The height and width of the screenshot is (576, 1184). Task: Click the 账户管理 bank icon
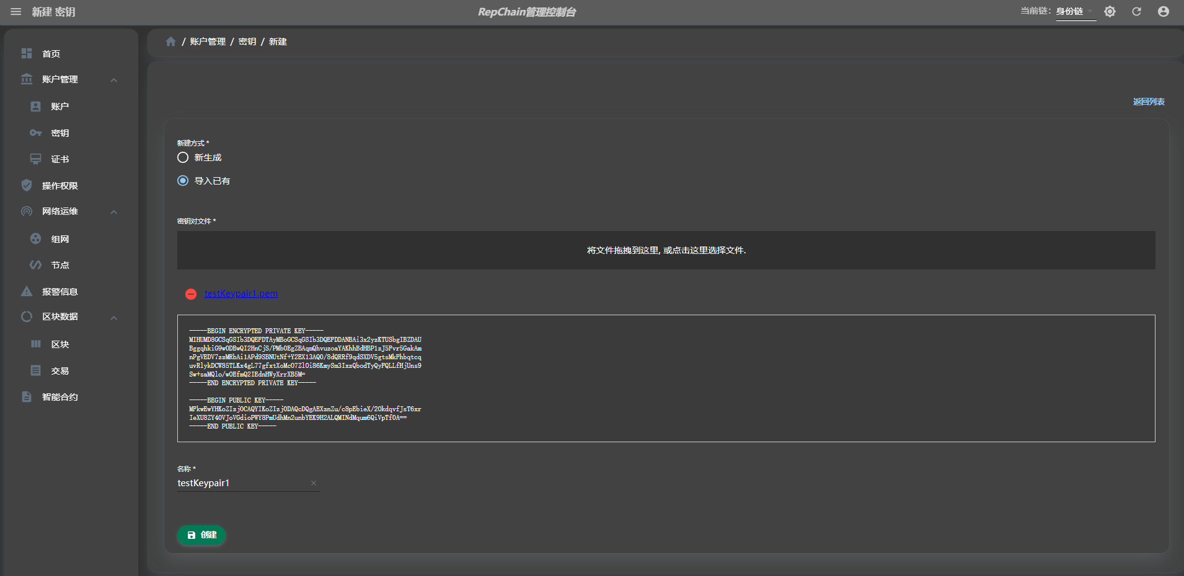27,79
